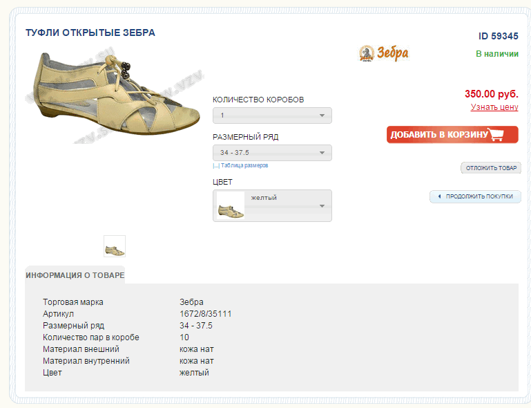The height and width of the screenshot is (408, 531).
Task: Click the В наличии availability status
Action: (497, 54)
